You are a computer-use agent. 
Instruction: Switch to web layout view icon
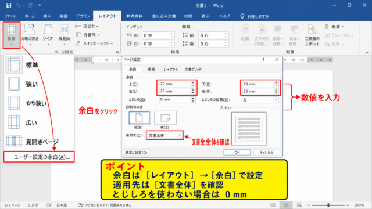point(299,205)
